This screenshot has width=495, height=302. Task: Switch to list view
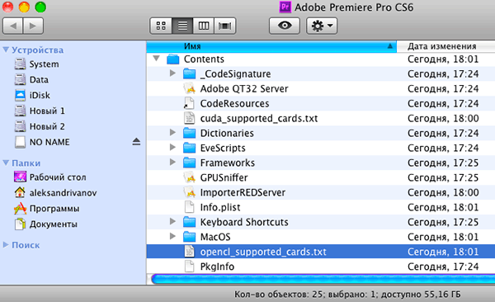182,26
